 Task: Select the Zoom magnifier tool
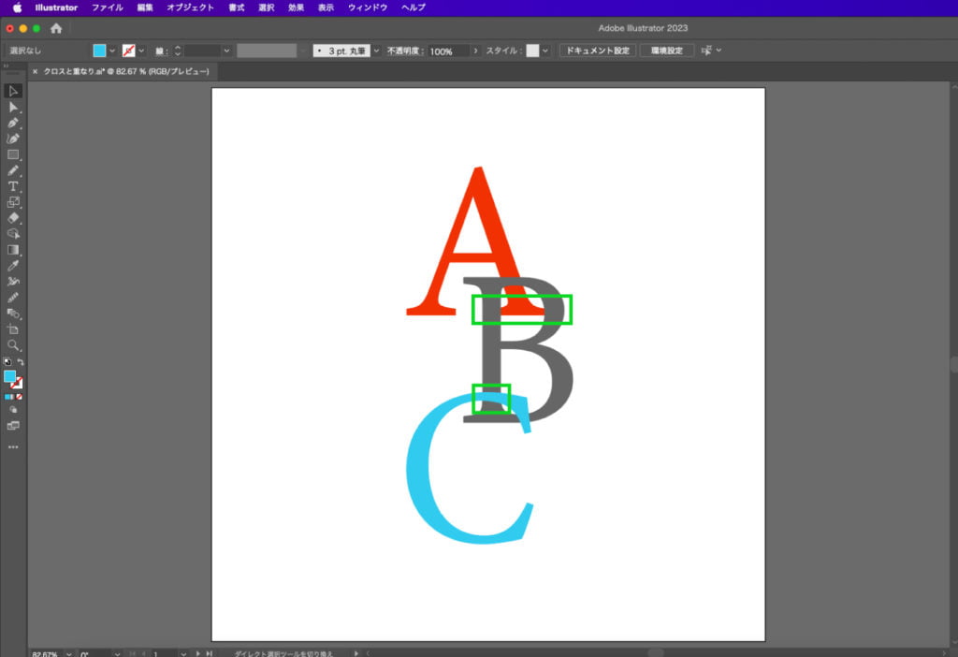click(13, 345)
